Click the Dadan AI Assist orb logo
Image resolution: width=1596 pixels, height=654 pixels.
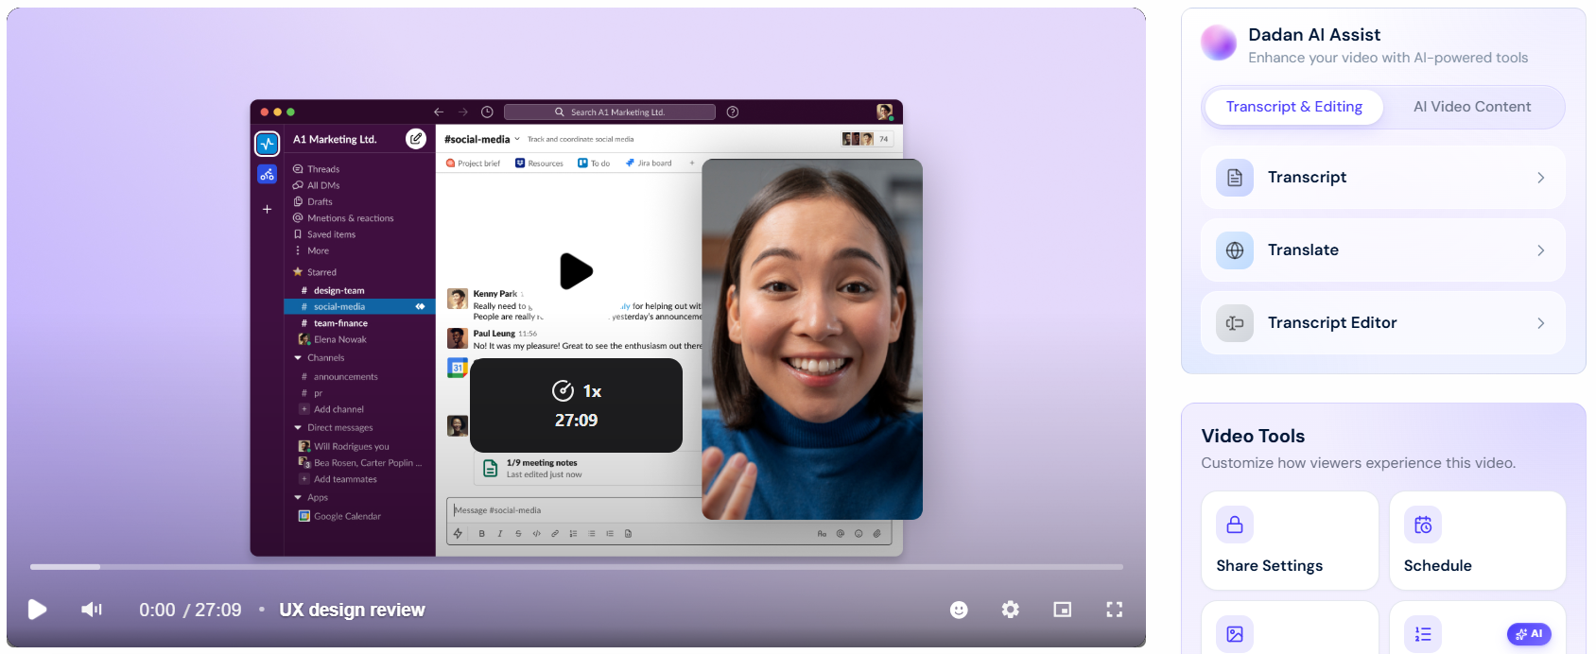1219,43
